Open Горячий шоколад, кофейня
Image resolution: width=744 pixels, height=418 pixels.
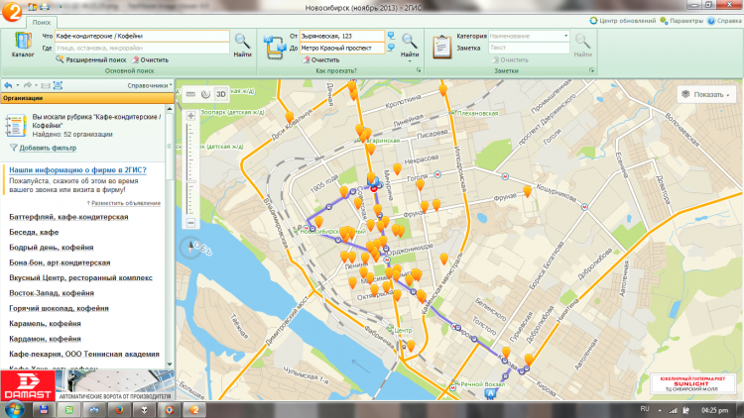click(x=59, y=308)
